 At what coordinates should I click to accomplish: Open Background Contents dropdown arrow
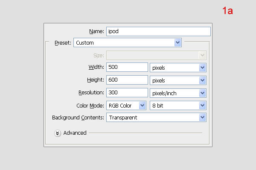click(x=202, y=117)
